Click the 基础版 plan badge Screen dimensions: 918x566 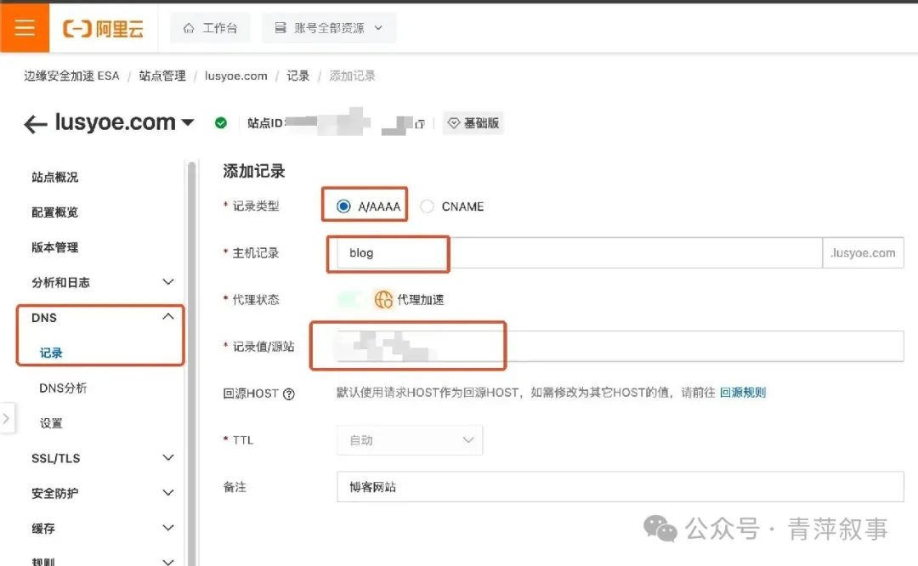[x=473, y=123]
